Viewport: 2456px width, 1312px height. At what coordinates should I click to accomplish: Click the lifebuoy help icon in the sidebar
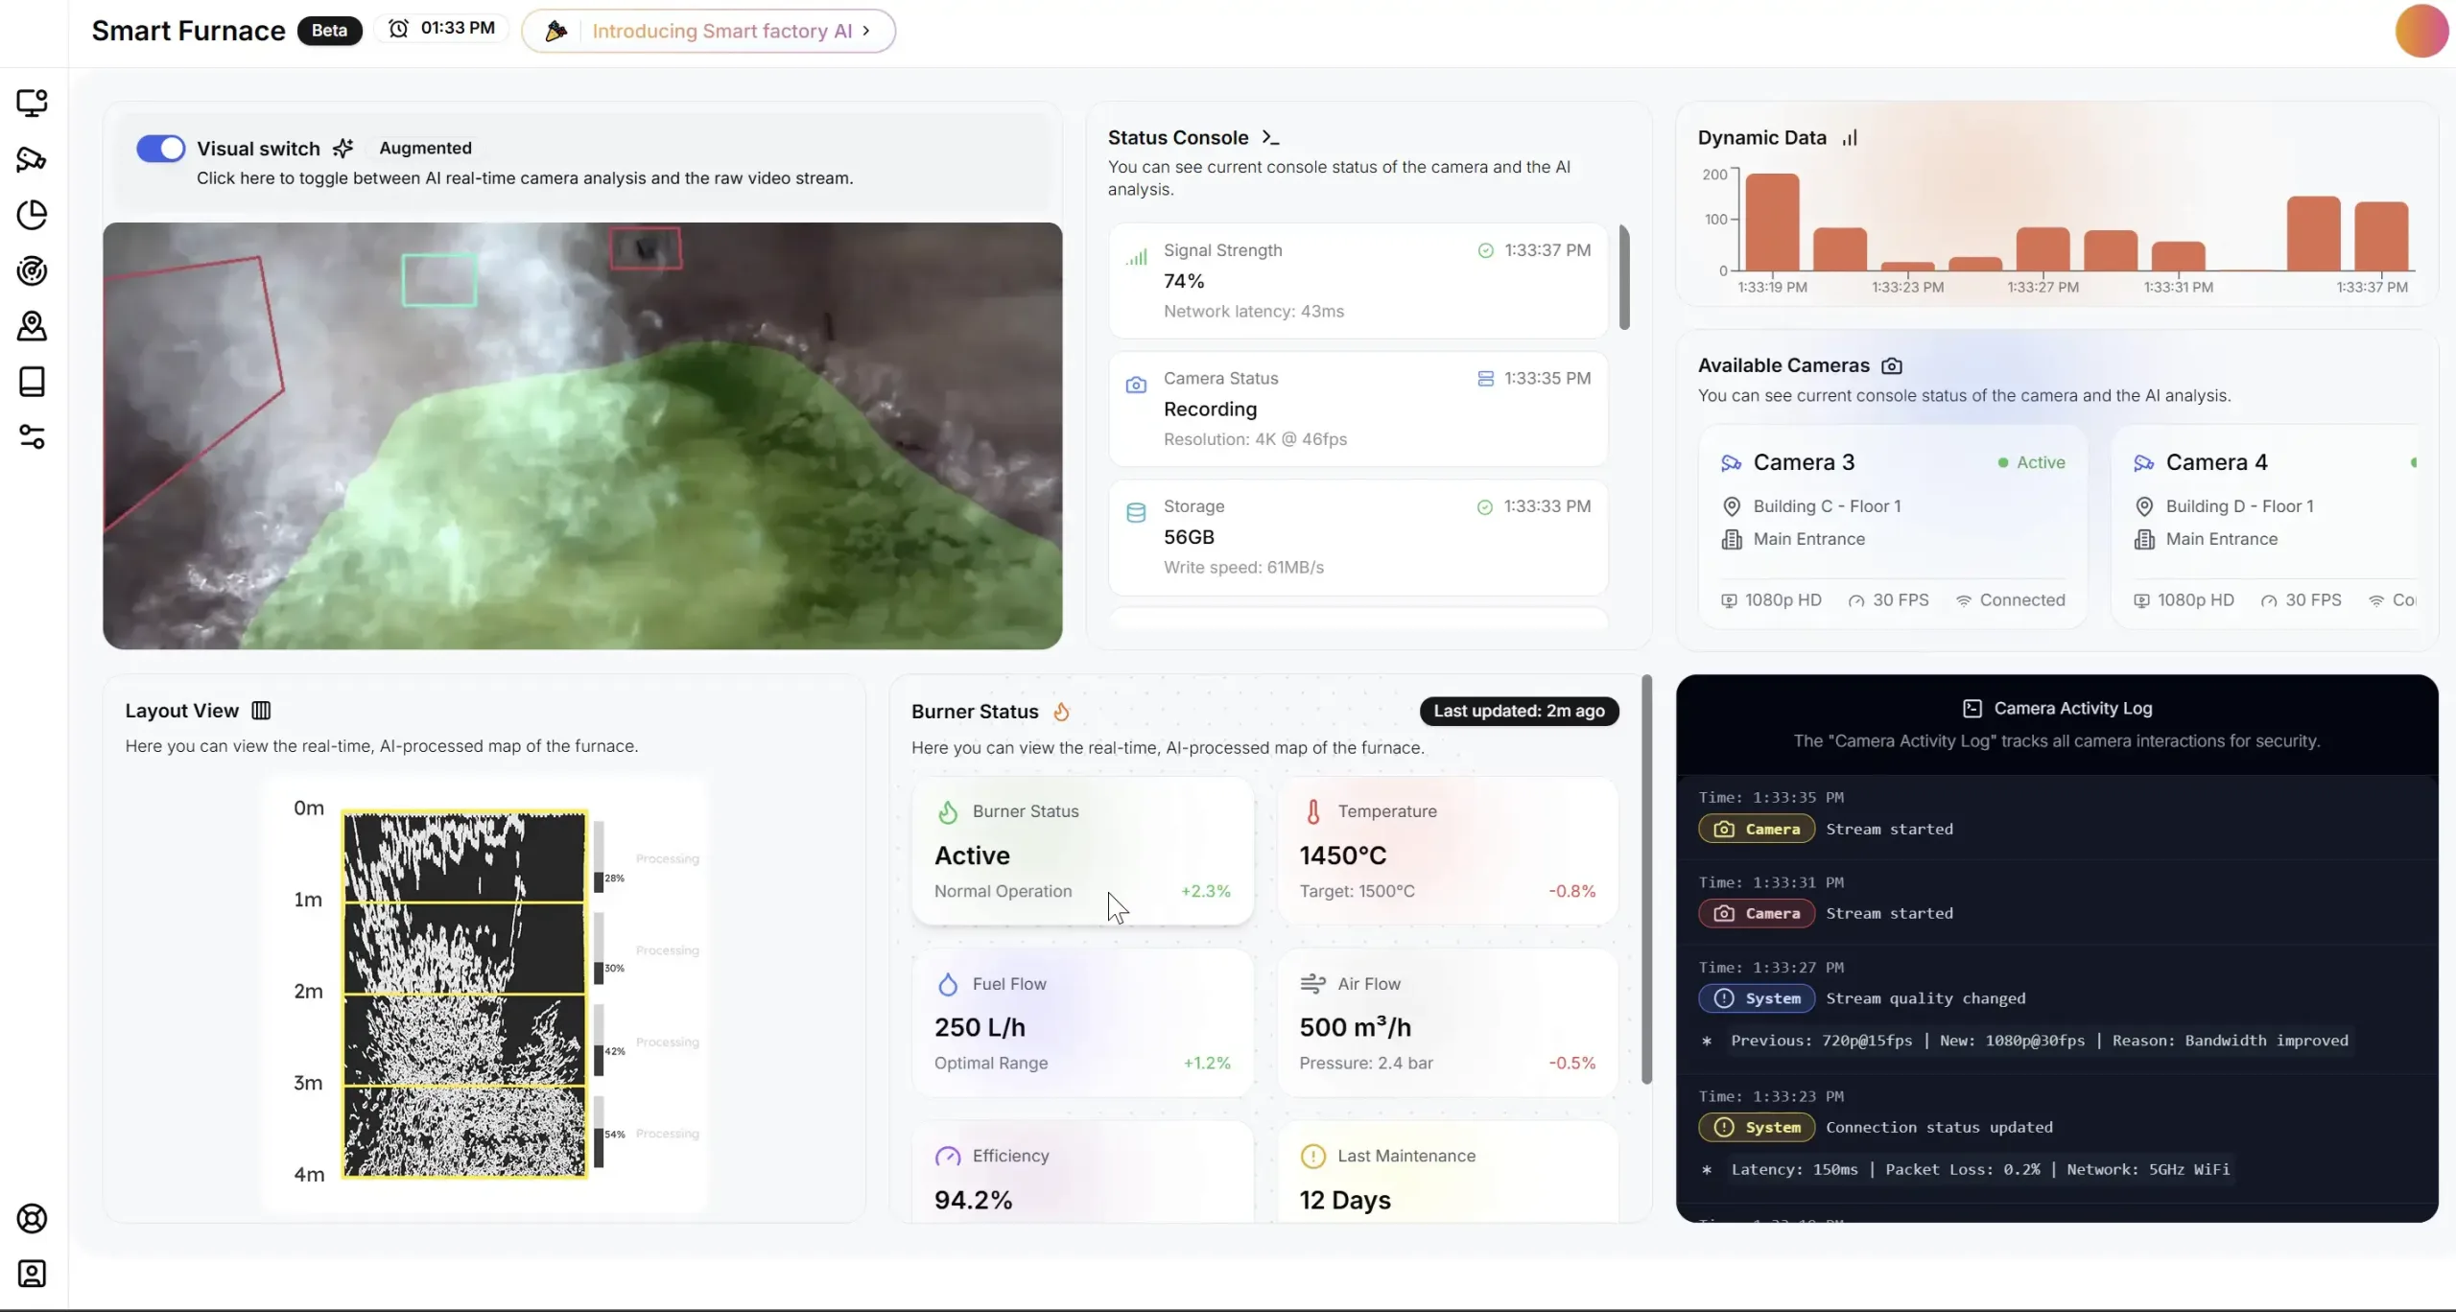tap(32, 1219)
